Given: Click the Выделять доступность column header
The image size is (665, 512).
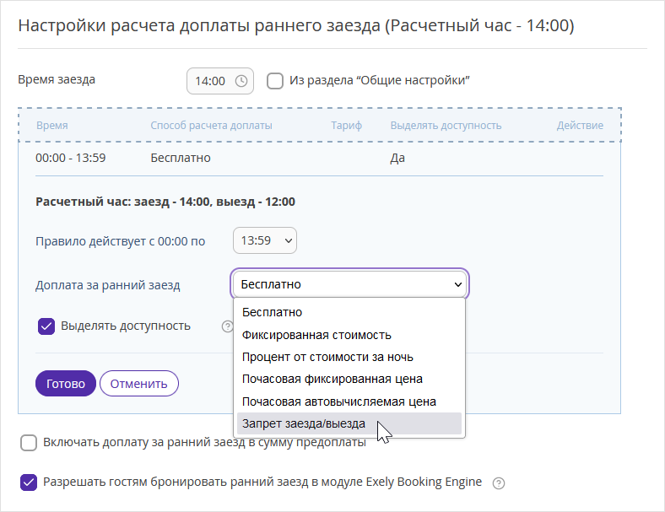Looking at the screenshot, I should [x=446, y=126].
